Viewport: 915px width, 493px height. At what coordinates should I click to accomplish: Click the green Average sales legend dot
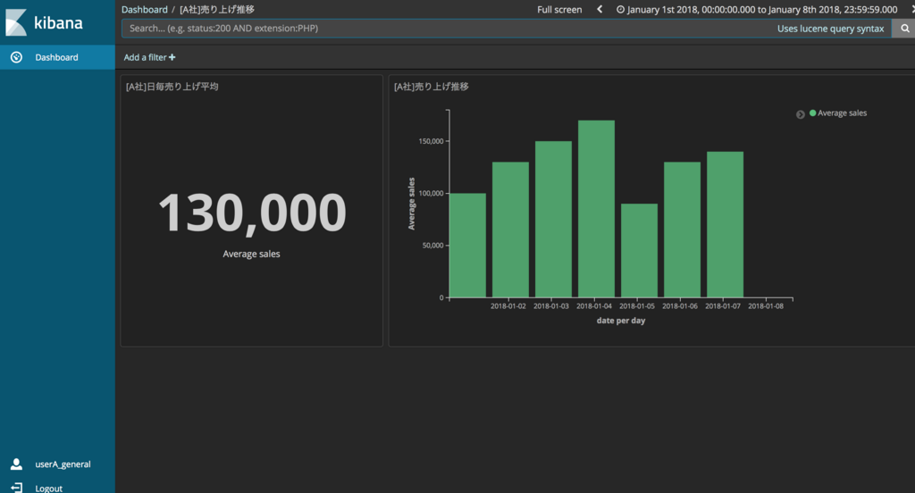(x=813, y=113)
